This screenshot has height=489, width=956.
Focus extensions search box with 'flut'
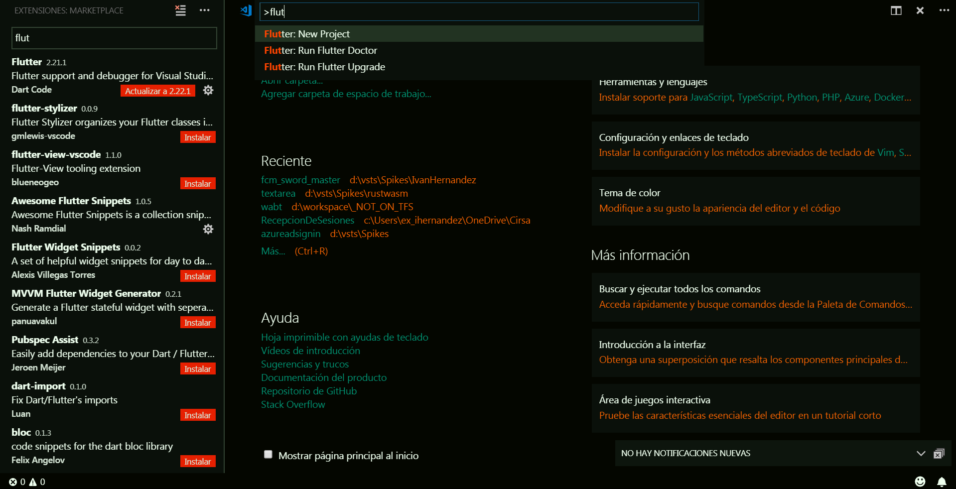[x=114, y=38]
